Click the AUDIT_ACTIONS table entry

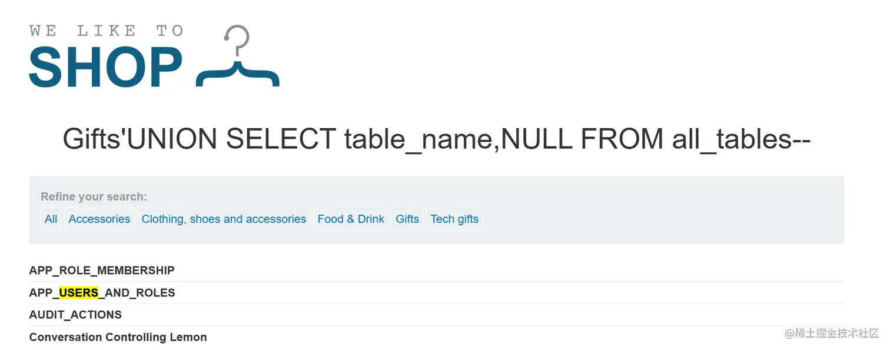[75, 315]
